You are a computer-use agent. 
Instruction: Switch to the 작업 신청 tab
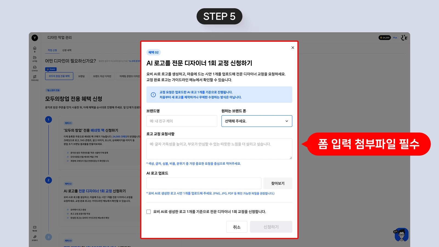pos(52,50)
